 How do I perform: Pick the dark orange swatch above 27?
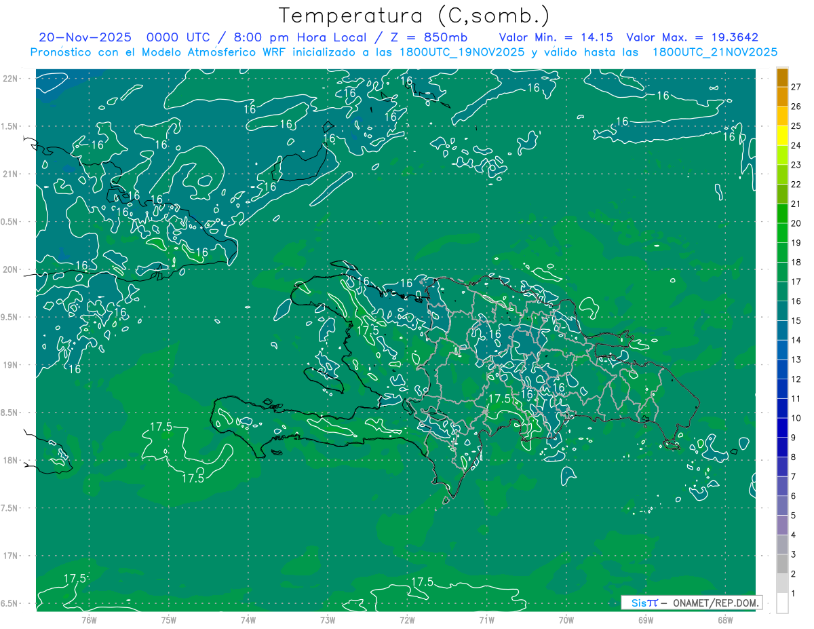(782, 77)
